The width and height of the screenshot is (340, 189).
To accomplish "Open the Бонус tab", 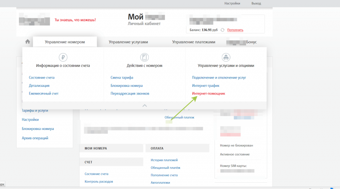I will pos(251,42).
